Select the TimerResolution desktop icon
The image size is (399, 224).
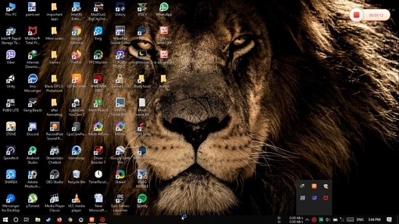tap(99, 177)
